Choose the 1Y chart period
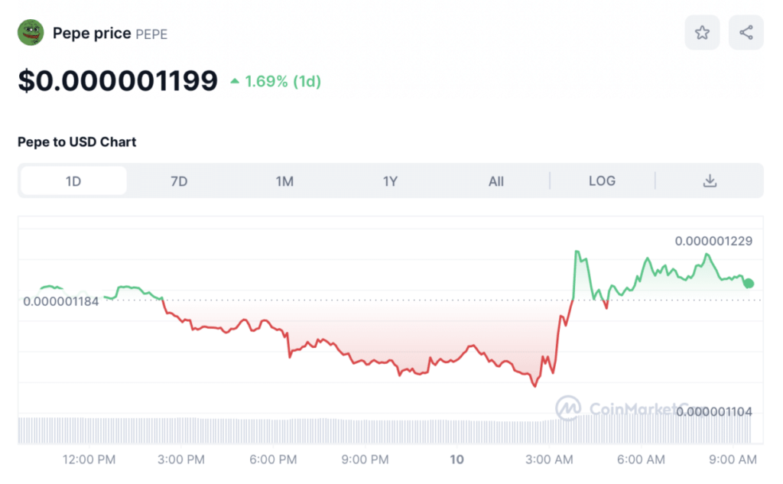This screenshot has height=484, width=783. click(390, 181)
